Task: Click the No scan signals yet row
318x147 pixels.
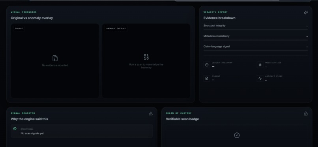Action: (x=82, y=131)
